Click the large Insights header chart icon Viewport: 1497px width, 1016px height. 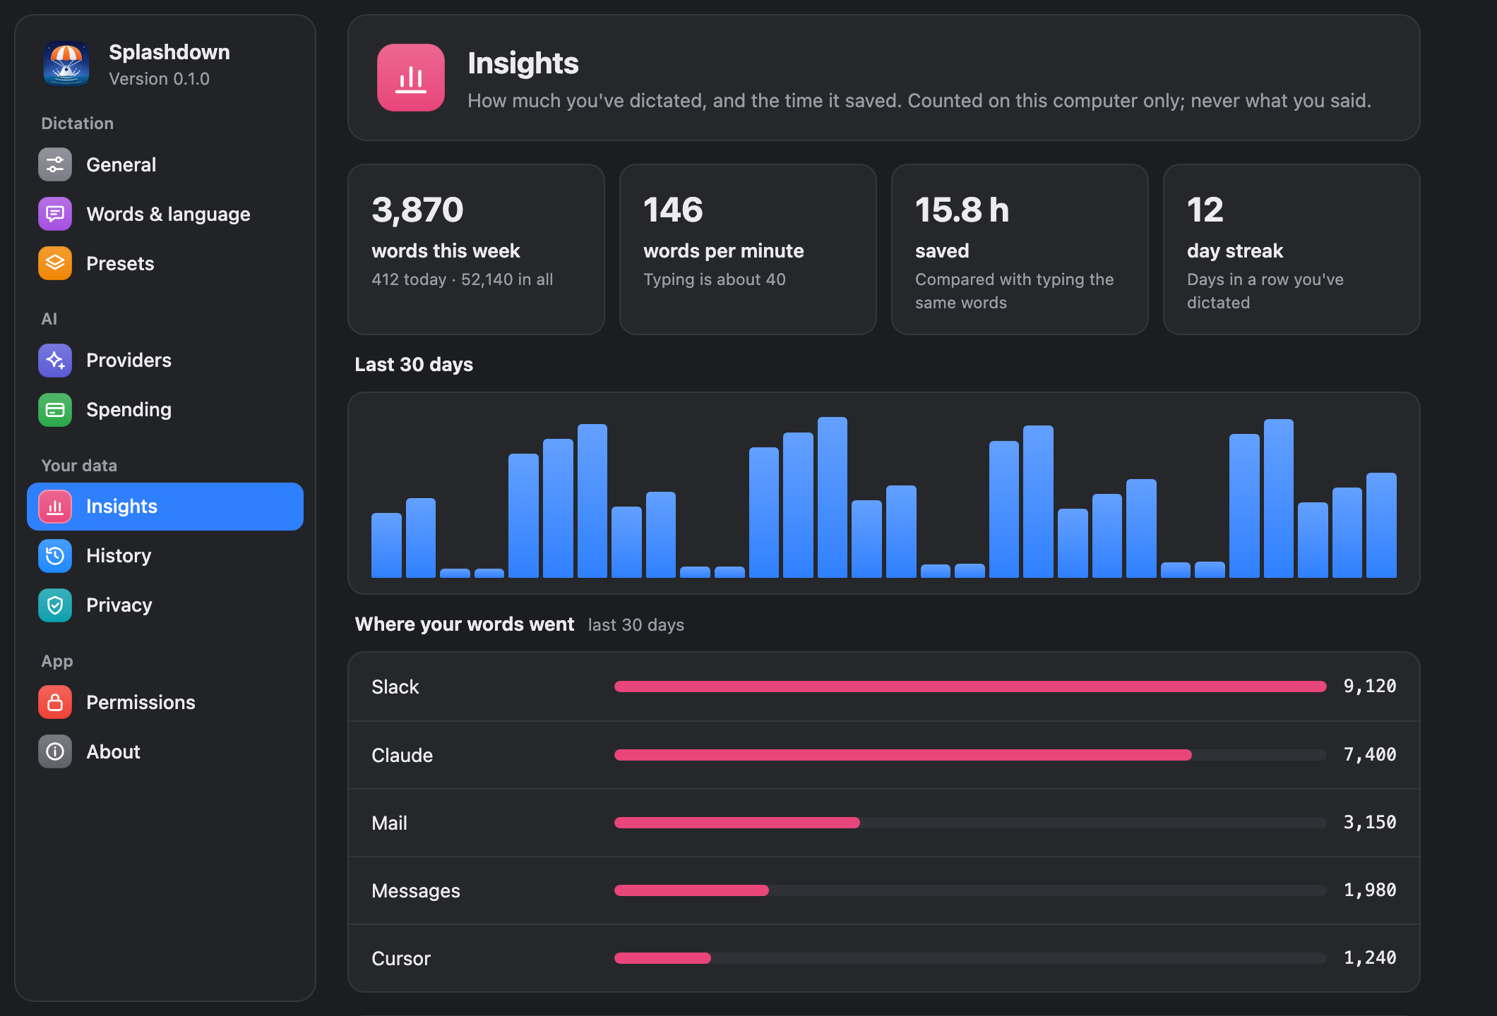(x=411, y=78)
